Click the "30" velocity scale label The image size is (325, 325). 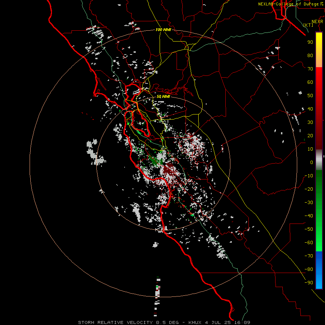pos(310,122)
